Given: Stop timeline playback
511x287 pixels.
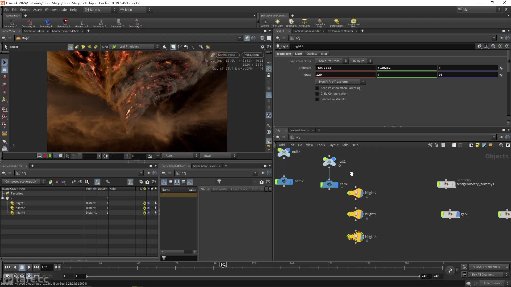Looking at the screenshot, I should [x=22, y=267].
